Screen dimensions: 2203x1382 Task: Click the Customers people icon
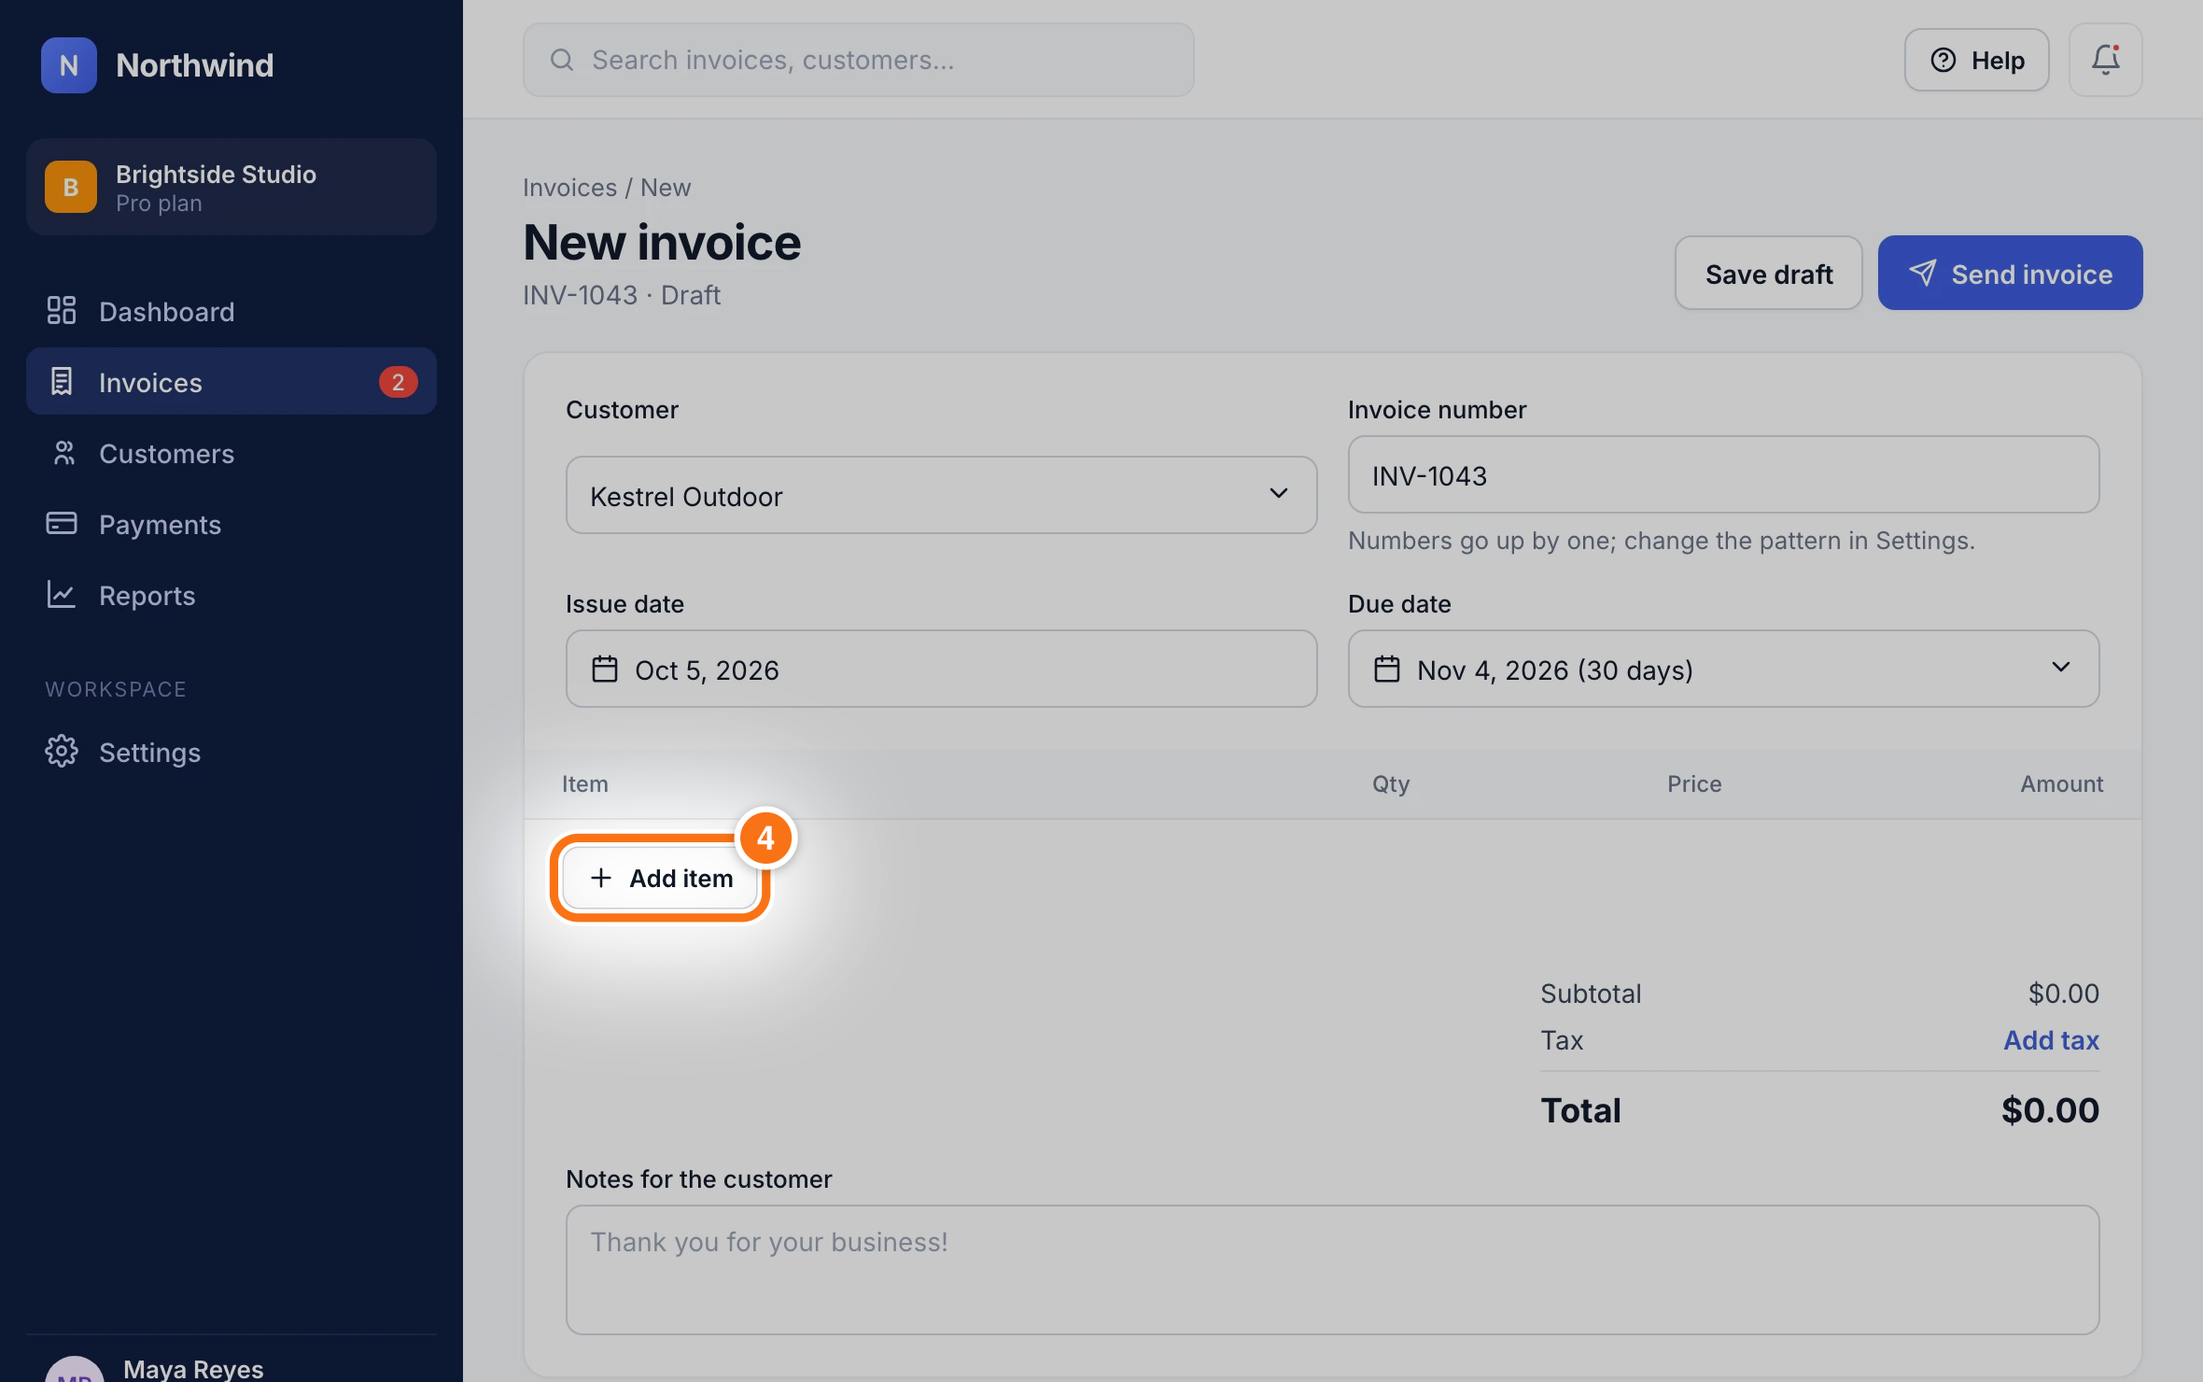[63, 453]
